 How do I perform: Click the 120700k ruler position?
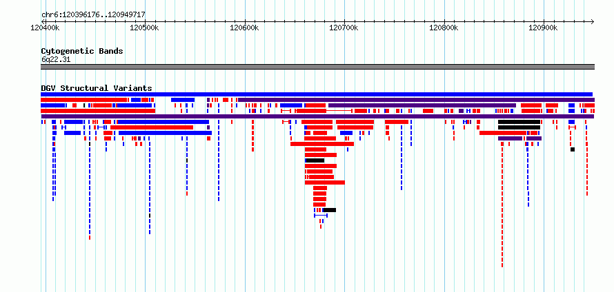point(344,28)
